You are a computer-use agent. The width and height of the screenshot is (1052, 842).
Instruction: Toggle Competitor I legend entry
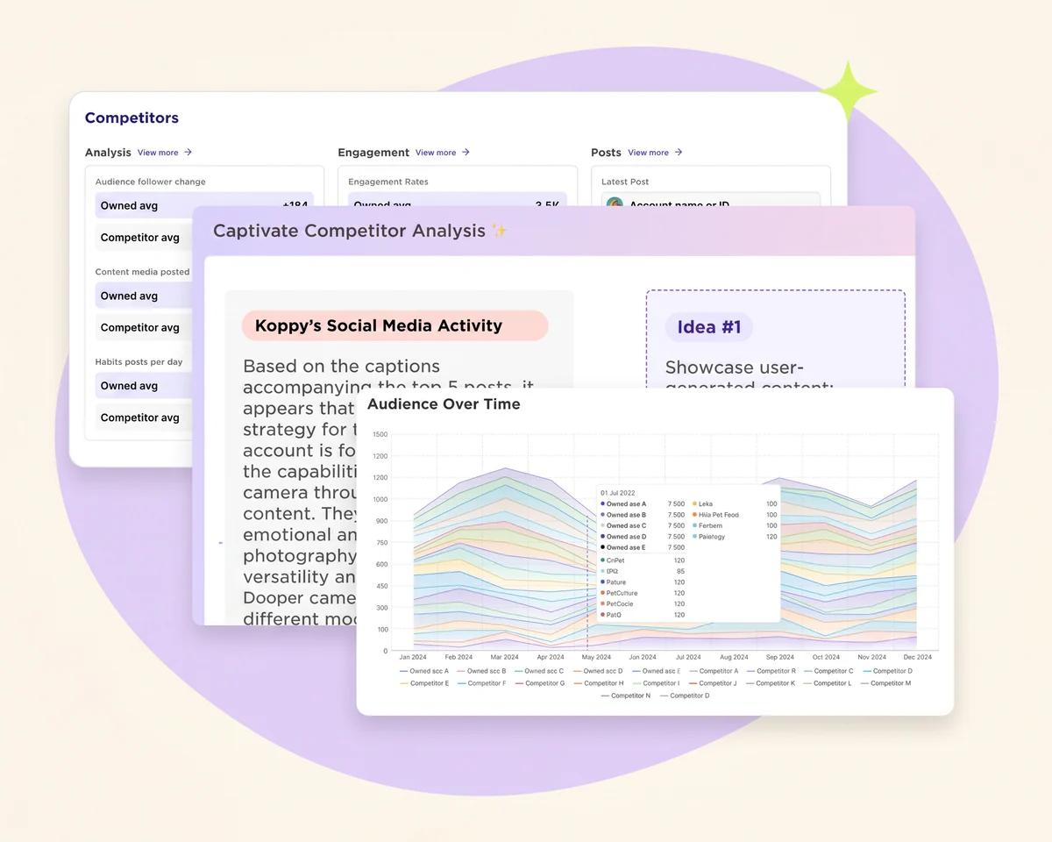(x=655, y=683)
